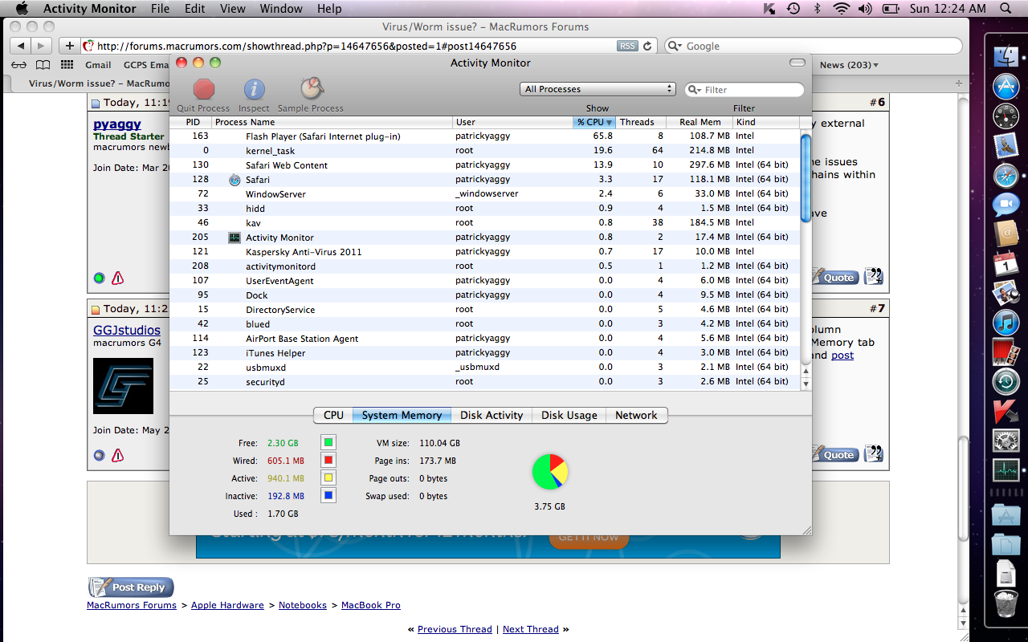Click the blue Inactive memory color swatch
1028x642 pixels.
(328, 495)
